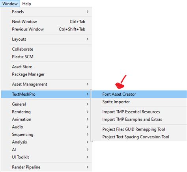Viewport: 187px width, 172px height.
Task: Open Project Text Spacing Conversion Tool
Action: tap(139, 137)
